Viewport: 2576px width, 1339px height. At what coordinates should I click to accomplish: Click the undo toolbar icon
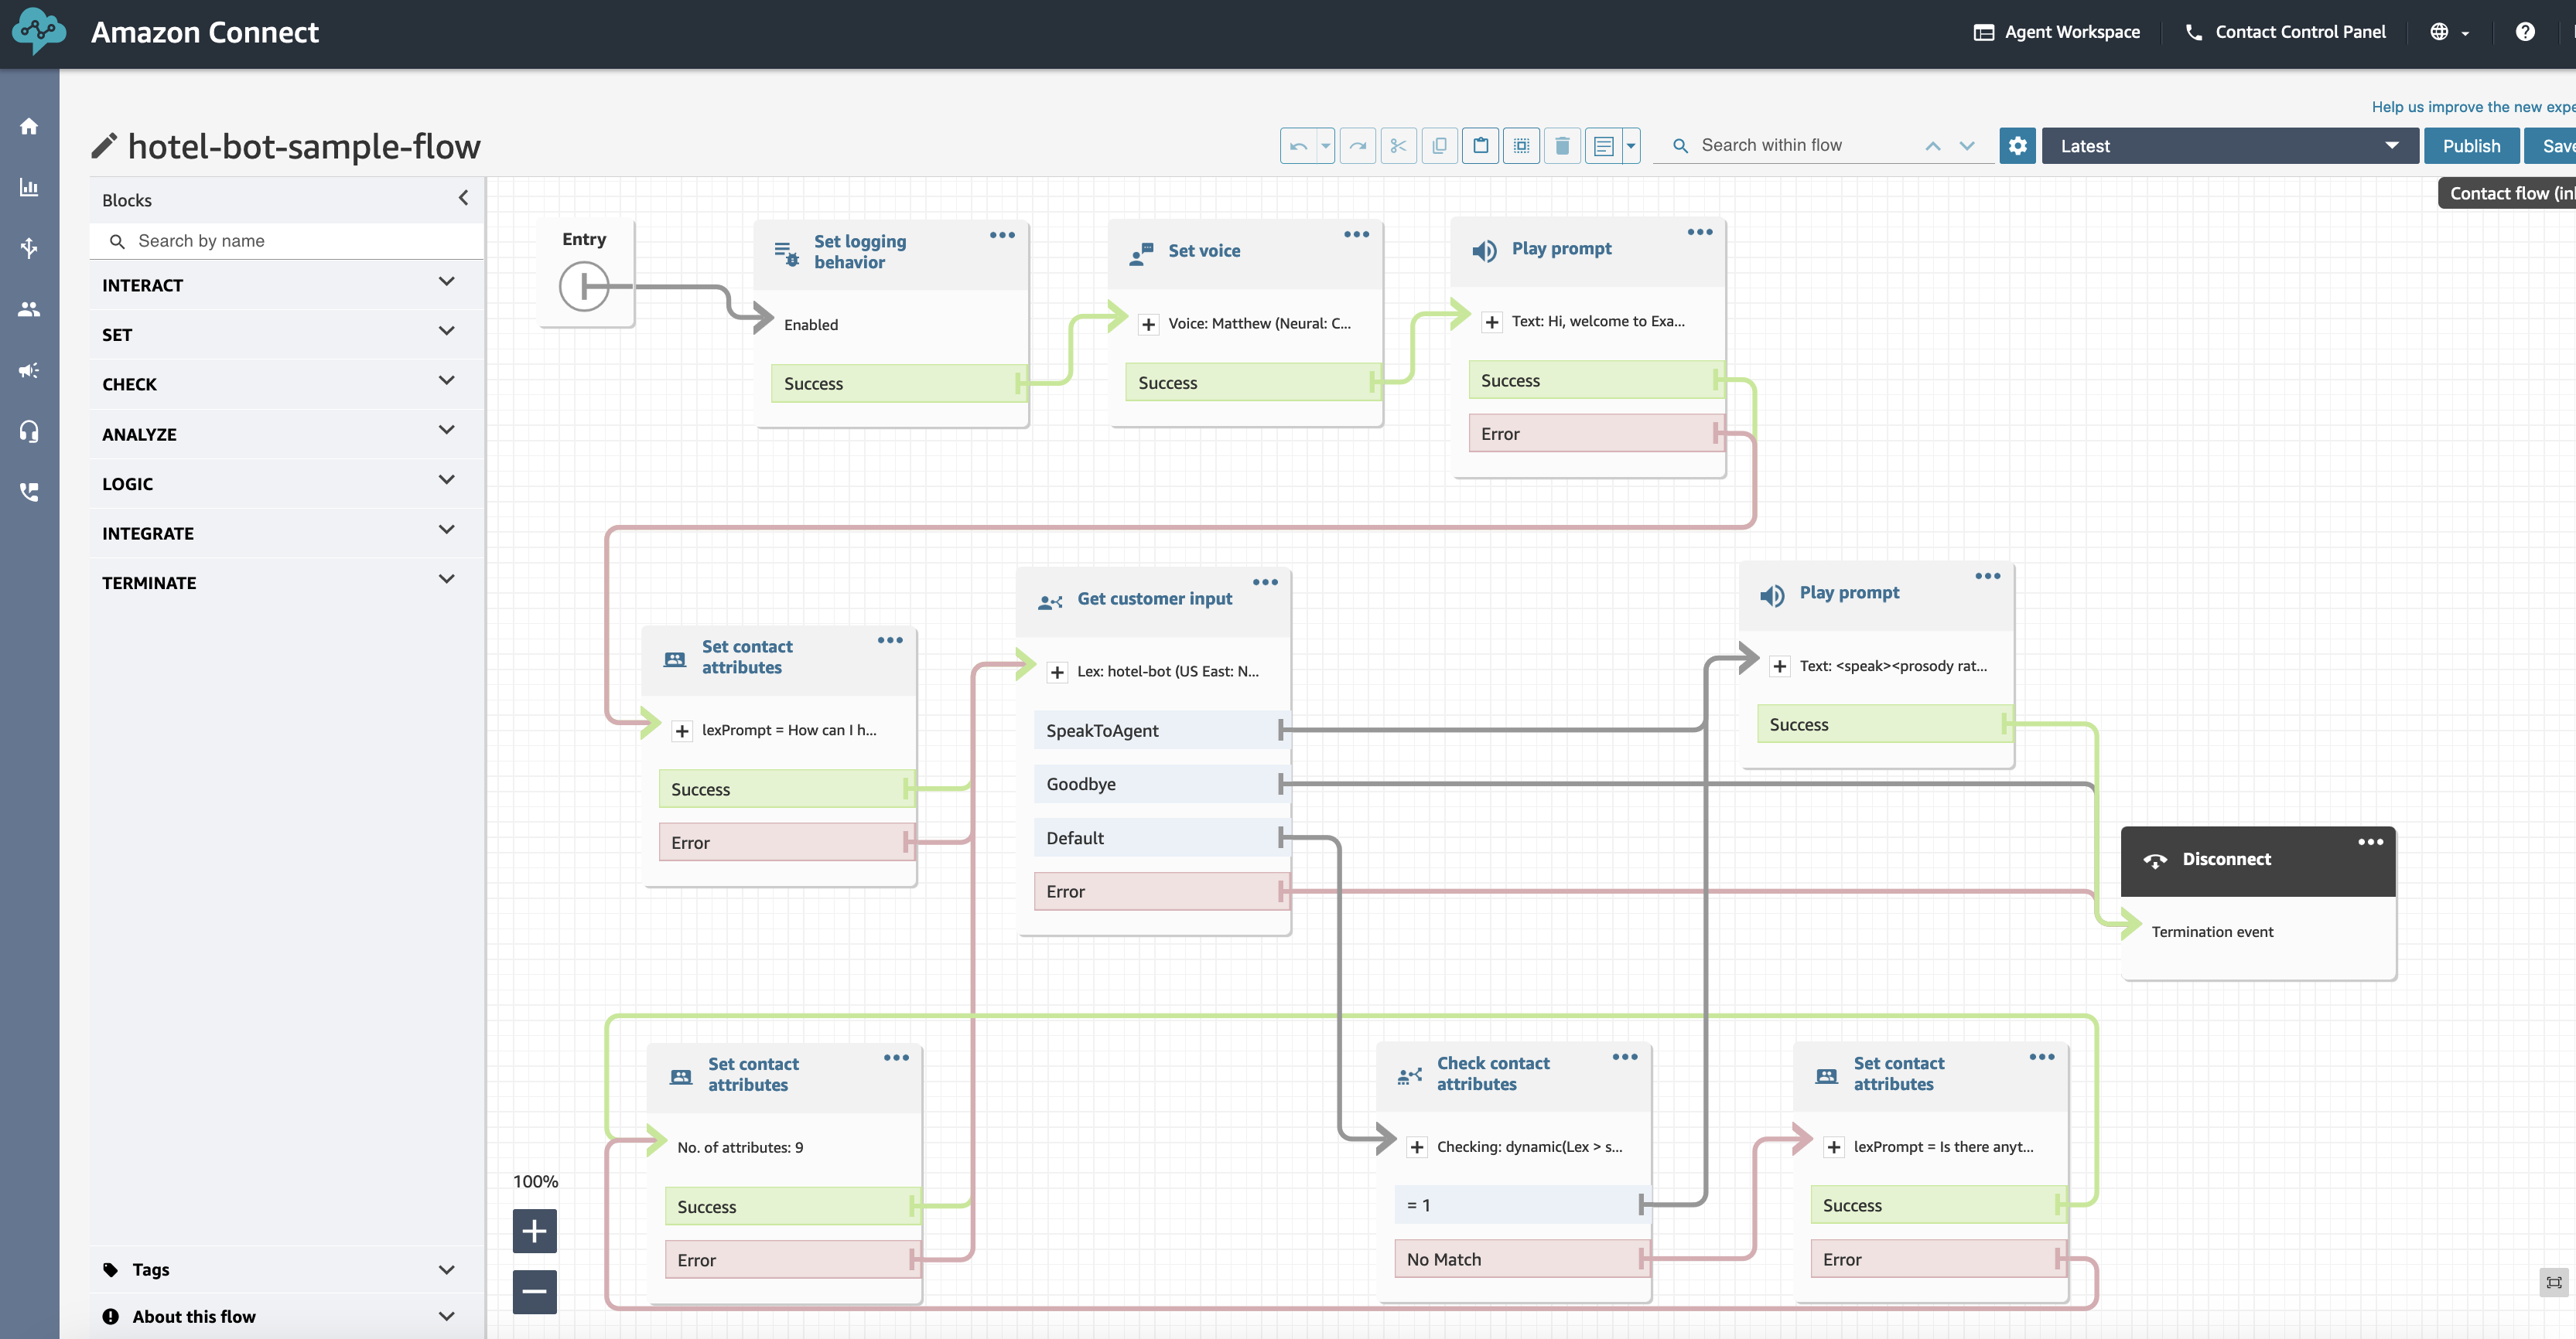coord(1298,146)
